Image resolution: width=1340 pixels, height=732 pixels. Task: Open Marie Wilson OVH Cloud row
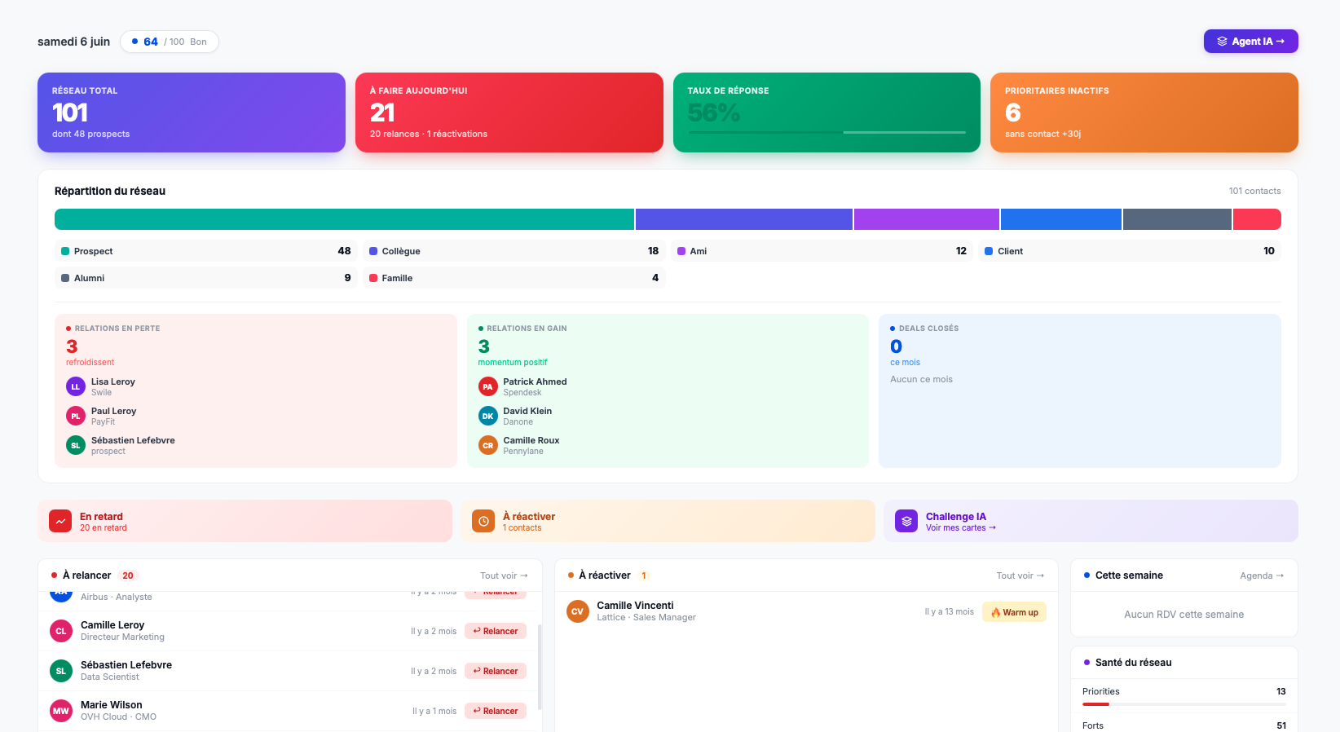[289, 711]
